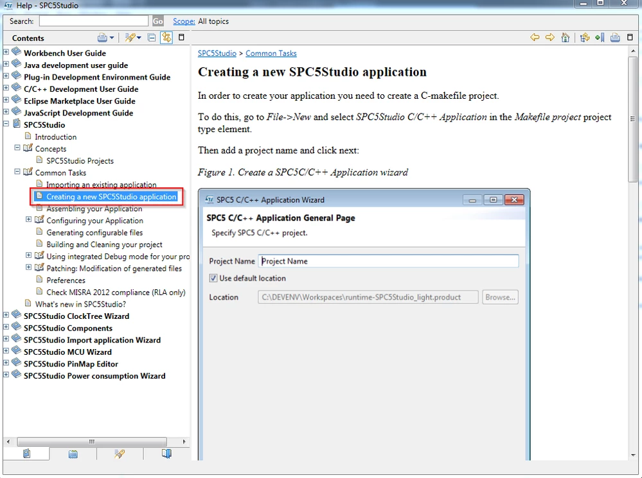642x478 pixels.
Task: Select Creating a new SPC5Studio application topic
Action: (x=111, y=197)
